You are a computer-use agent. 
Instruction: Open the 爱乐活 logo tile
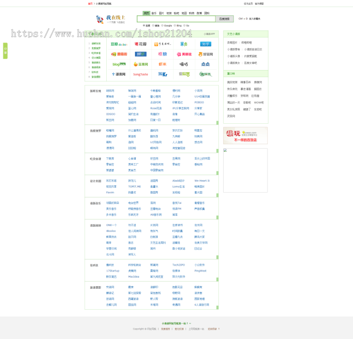[x=184, y=74]
